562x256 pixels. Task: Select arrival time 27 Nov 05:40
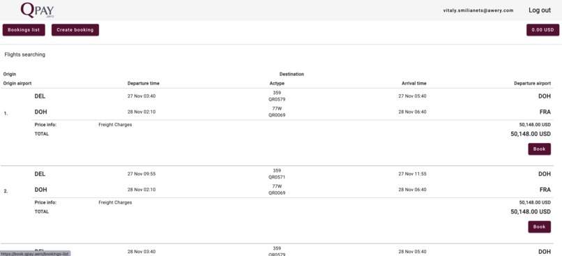click(x=413, y=96)
